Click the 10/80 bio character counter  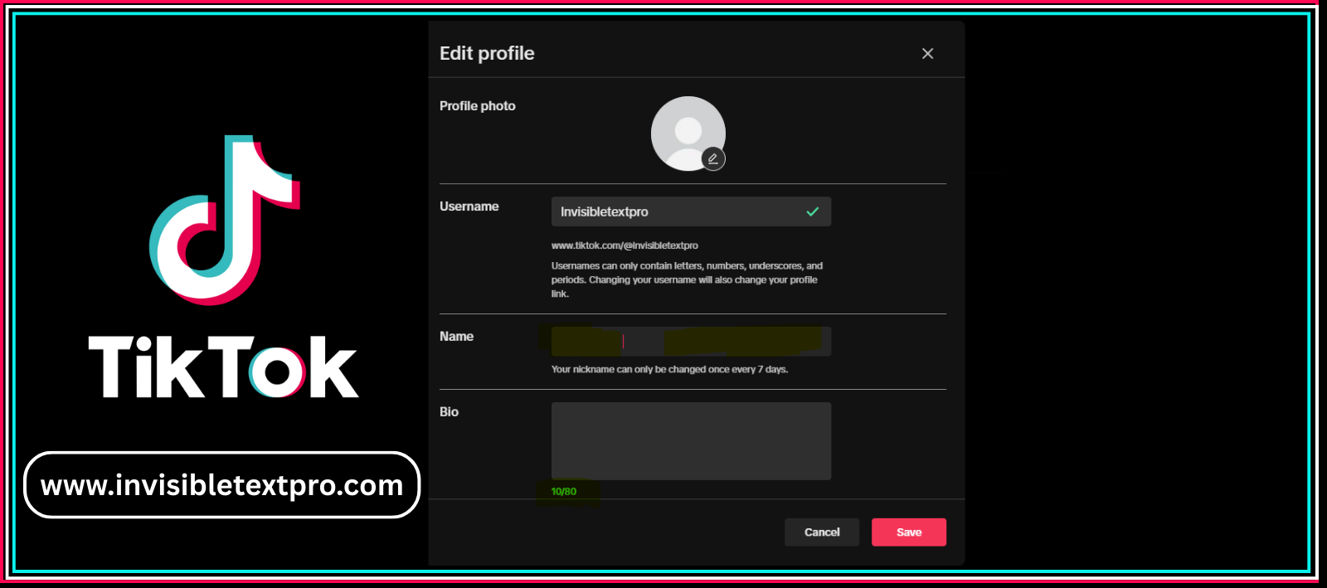point(564,492)
